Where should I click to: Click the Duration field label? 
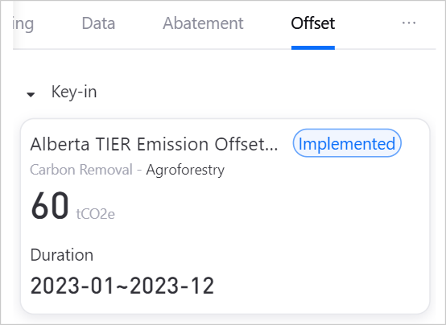click(62, 255)
